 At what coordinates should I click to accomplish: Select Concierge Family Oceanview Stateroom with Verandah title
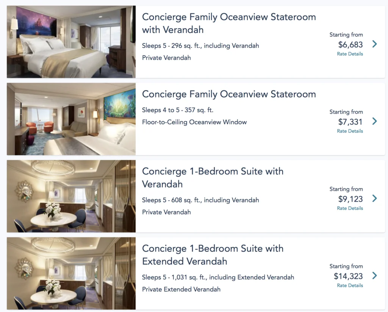coord(228,23)
